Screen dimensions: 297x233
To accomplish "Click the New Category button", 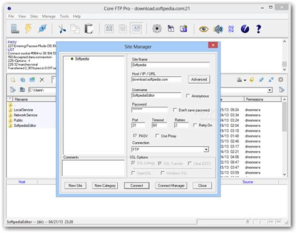I will pyautogui.click(x=105, y=186).
